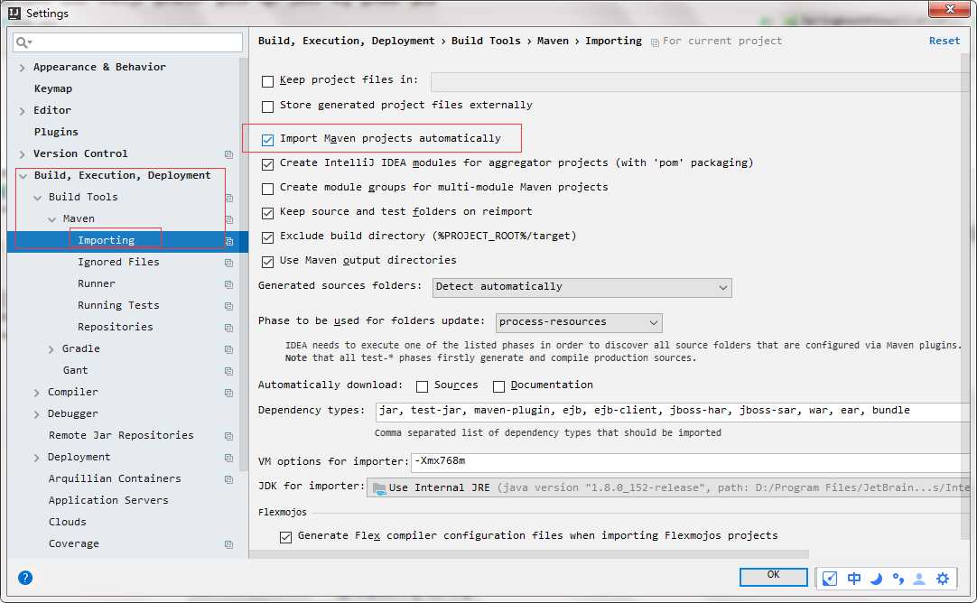Image resolution: width=977 pixels, height=603 pixels.
Task: Click the project-level icon beside Gradle
Action: pos(228,349)
